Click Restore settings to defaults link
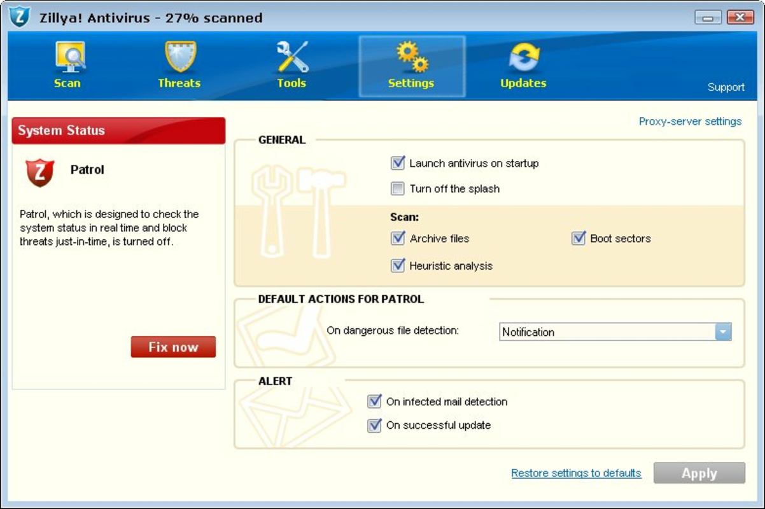This screenshot has width=765, height=509. (577, 473)
